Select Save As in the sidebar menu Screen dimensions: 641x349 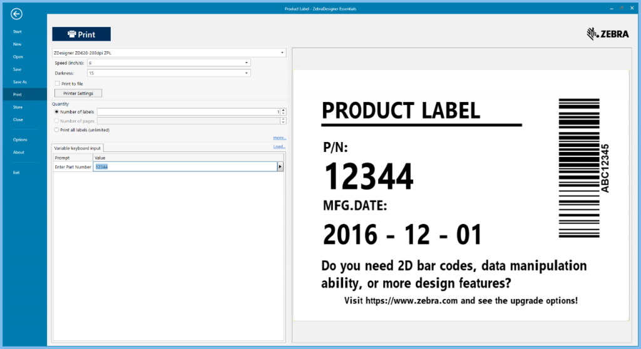[20, 82]
